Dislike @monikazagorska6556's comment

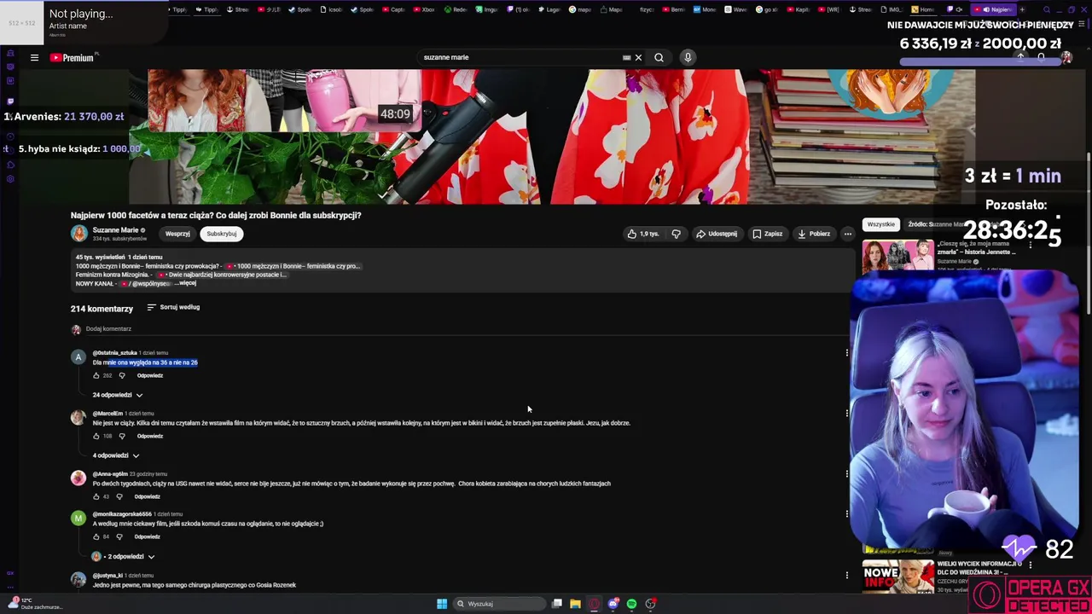[x=119, y=536]
